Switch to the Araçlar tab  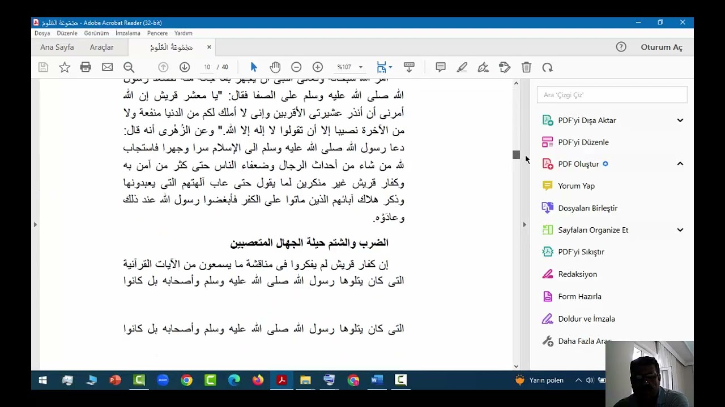[x=102, y=47]
